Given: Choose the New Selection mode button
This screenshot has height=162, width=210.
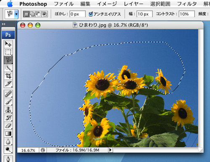Looking at the screenshot, I should (26, 14).
